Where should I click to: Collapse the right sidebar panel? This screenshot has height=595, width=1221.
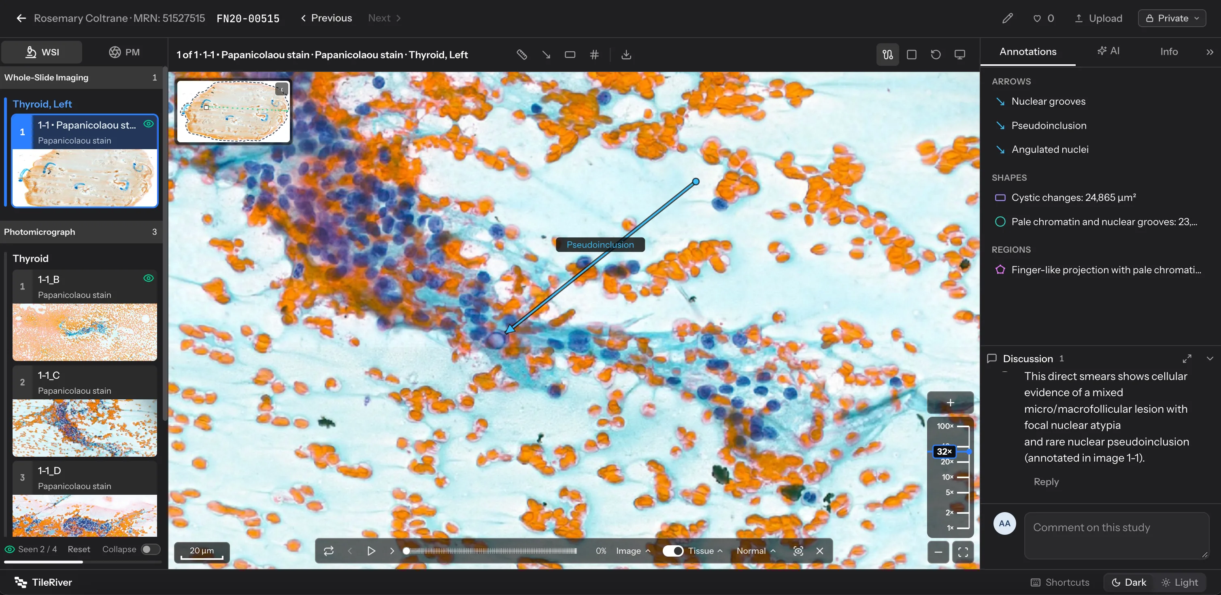point(1210,52)
